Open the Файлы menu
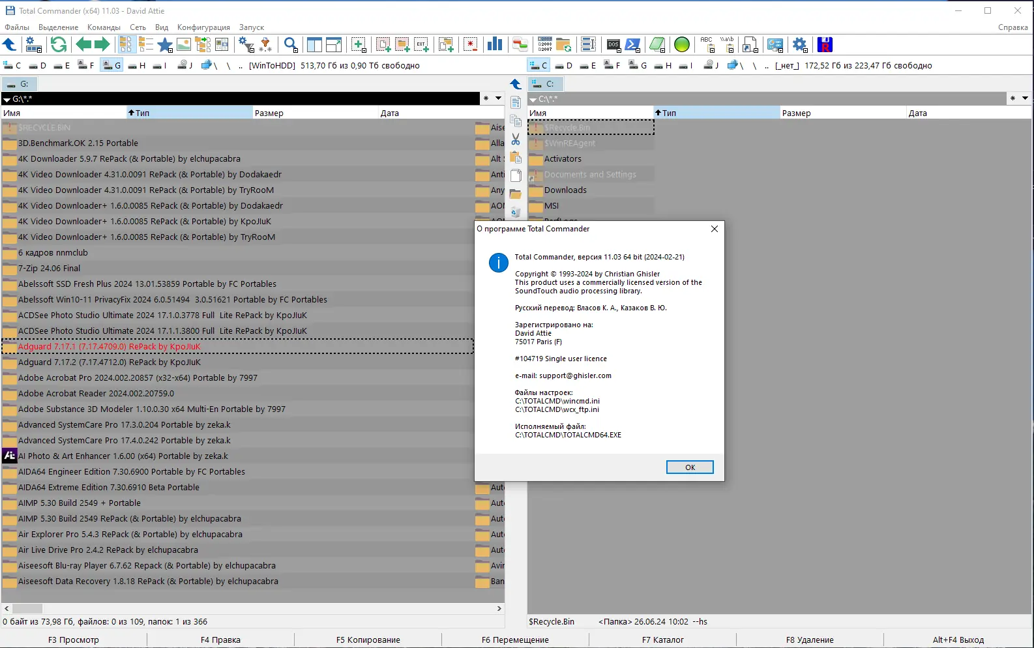Screen dimensions: 1034x648 [17, 27]
